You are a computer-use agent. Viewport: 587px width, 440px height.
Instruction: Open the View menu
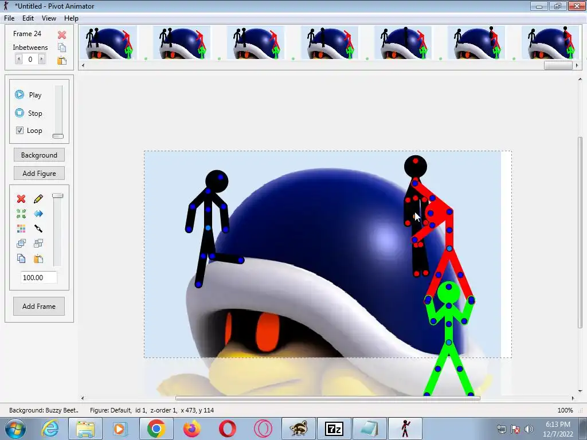[x=49, y=18]
